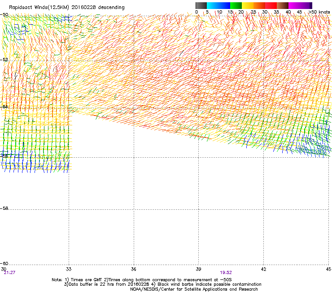Screen dimensions: 332x292
Task: Click the '39' longitude label
Action: coord(198,269)
